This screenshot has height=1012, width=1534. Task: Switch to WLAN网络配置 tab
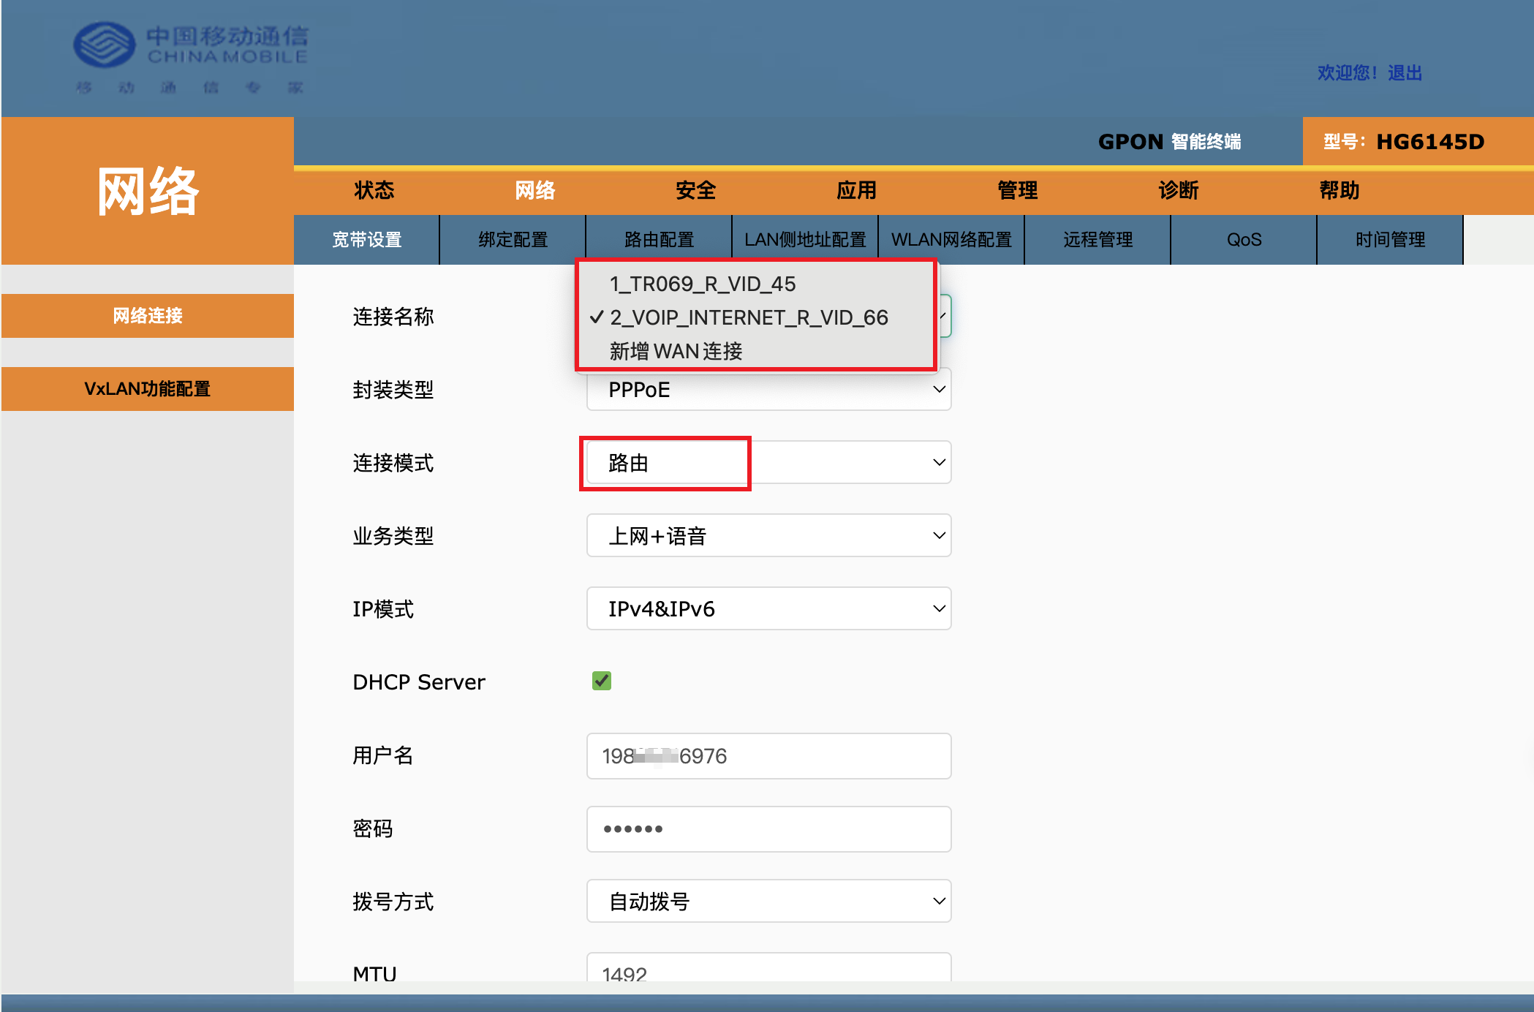951,240
